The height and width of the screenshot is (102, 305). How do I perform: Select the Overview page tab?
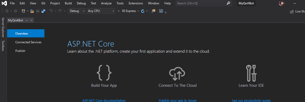26,33
